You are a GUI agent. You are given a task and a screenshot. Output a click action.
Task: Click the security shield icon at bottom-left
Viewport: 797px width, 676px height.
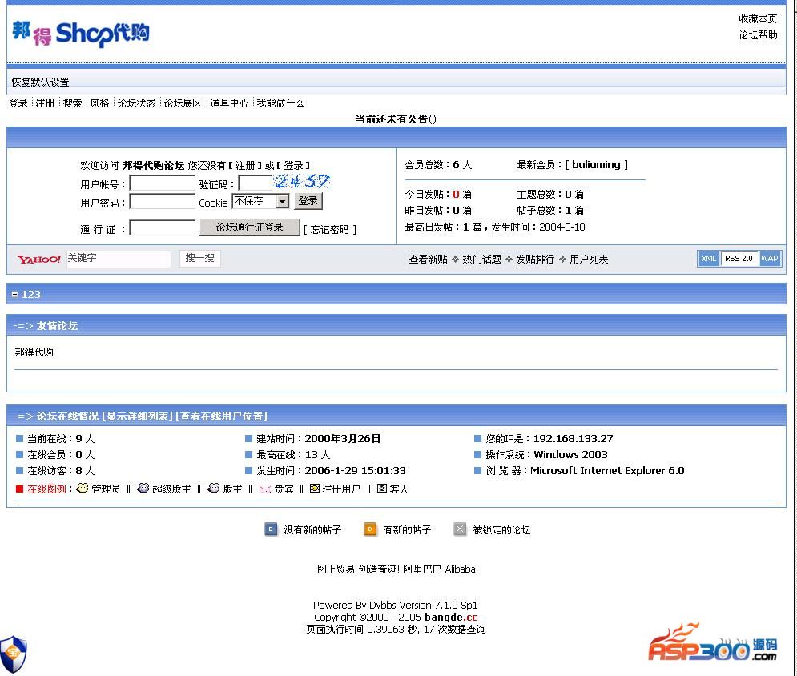click(x=13, y=654)
